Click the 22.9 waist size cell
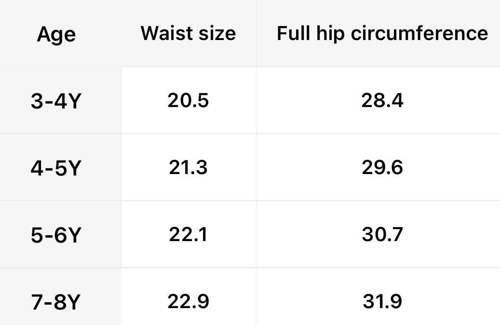 tap(188, 302)
